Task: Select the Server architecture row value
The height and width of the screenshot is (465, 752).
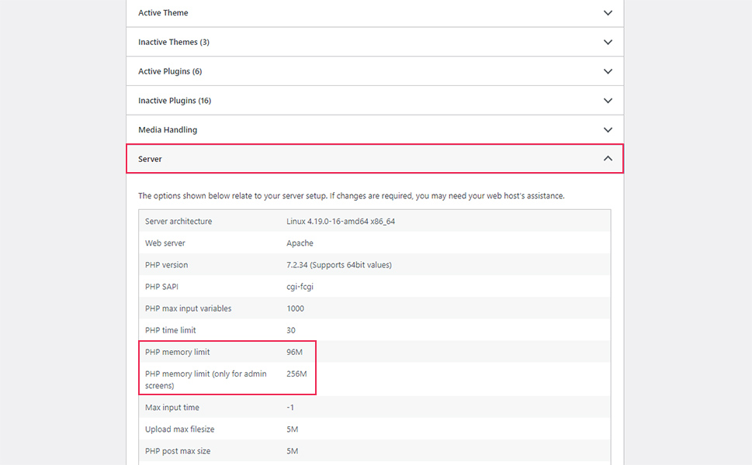Action: (x=341, y=221)
